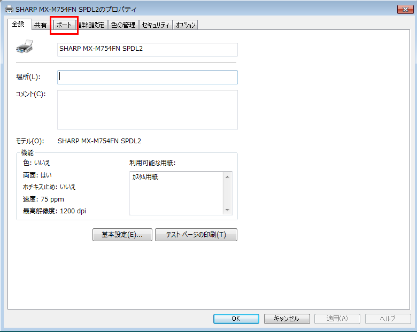This screenshot has height=332, width=417.
Task: Open the 色の管理 tab
Action: coord(123,25)
